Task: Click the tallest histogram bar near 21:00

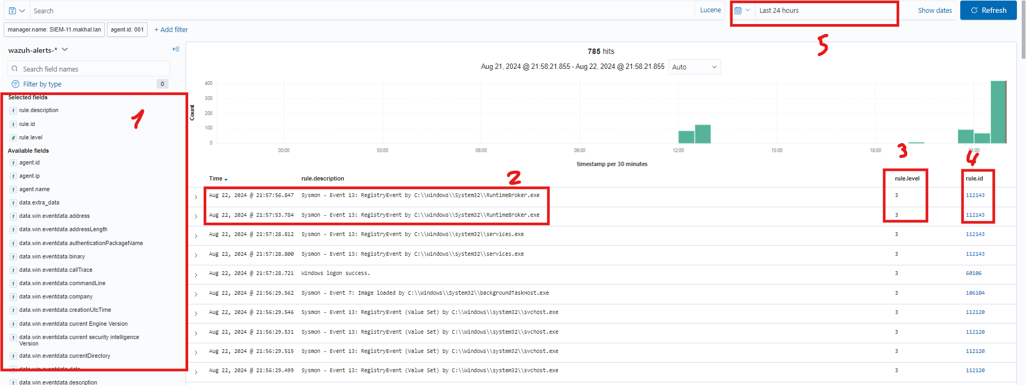Action: pyautogui.click(x=998, y=112)
